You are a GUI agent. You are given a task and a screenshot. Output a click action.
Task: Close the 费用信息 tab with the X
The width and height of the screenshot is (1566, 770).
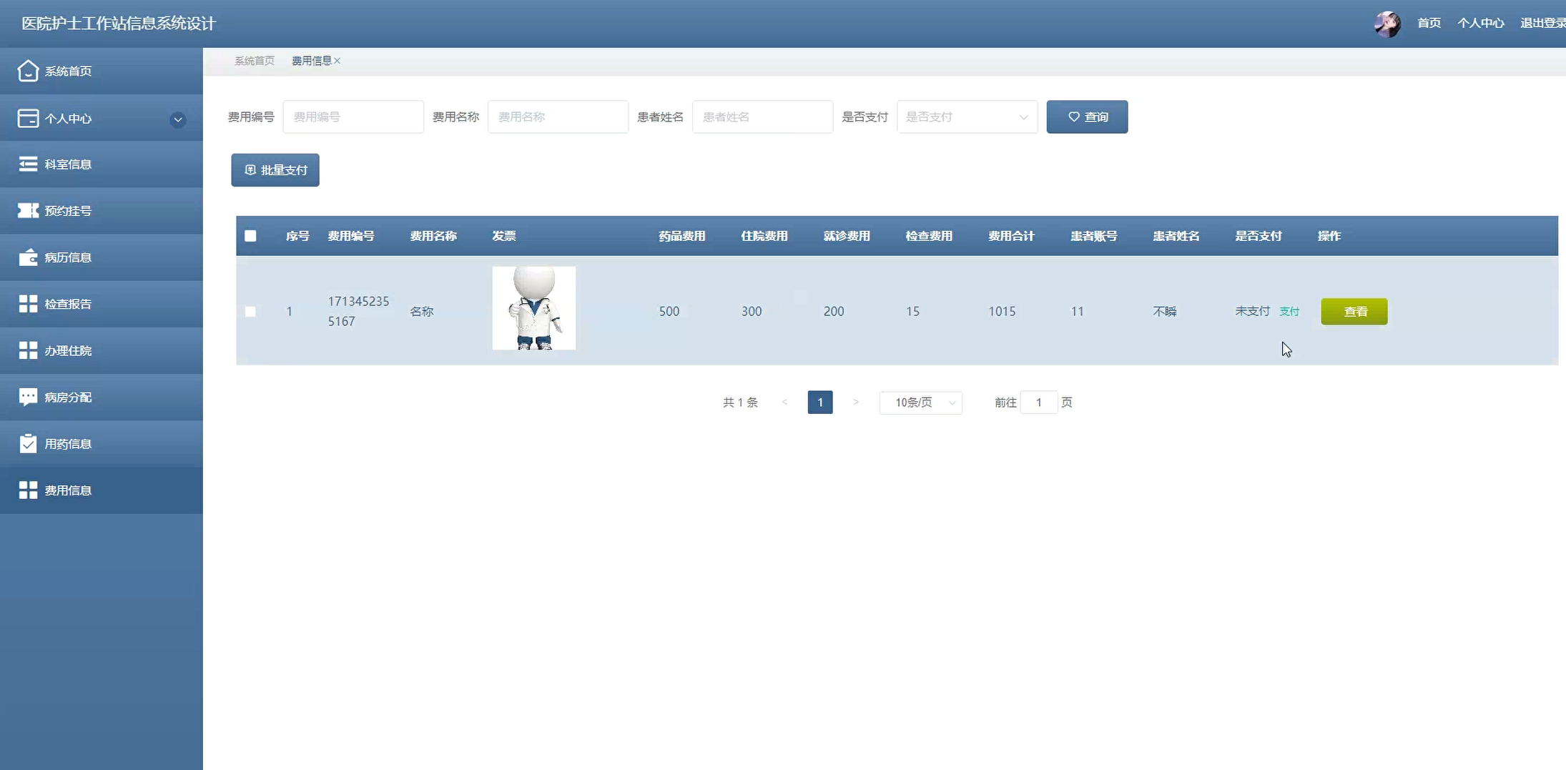pyautogui.click(x=337, y=61)
